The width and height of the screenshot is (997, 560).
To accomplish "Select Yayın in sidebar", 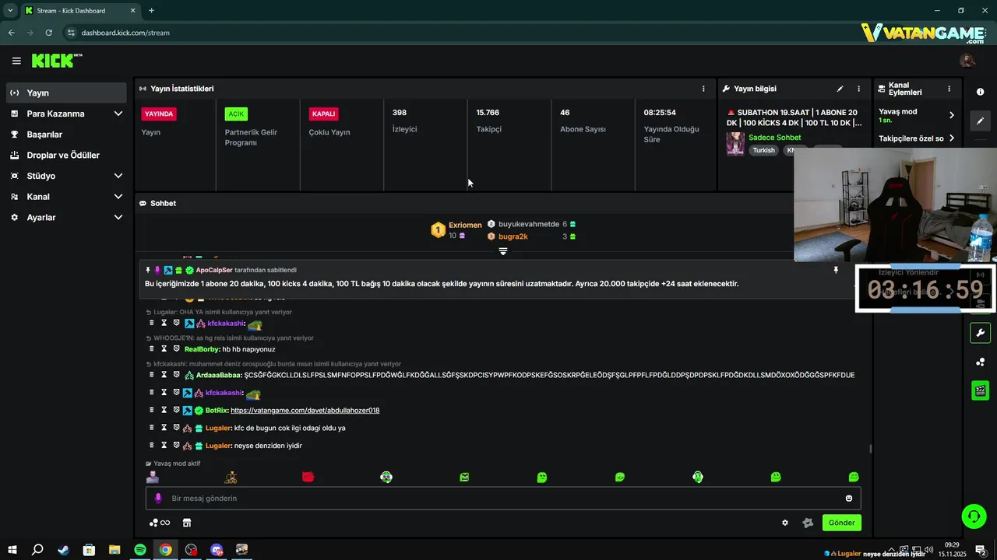I will tap(66, 93).
